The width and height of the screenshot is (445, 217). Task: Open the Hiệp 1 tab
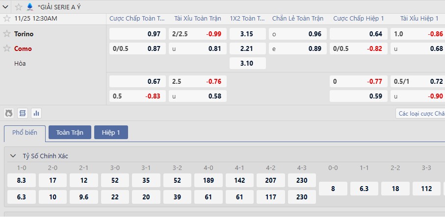(111, 133)
